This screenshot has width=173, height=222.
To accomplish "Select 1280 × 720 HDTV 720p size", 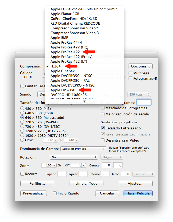I will [22, 131].
